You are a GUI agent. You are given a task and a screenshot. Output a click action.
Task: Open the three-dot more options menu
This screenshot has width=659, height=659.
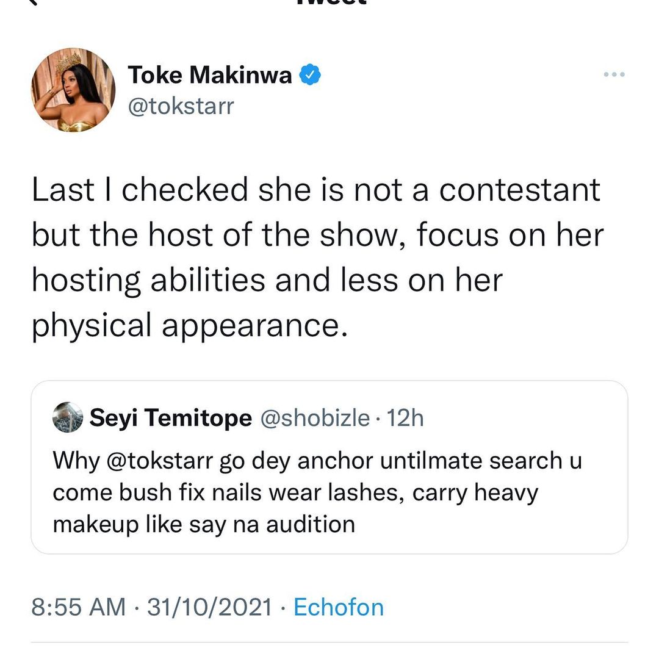click(614, 75)
